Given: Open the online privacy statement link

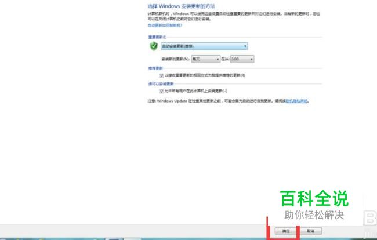Looking at the screenshot, I should [x=296, y=101].
